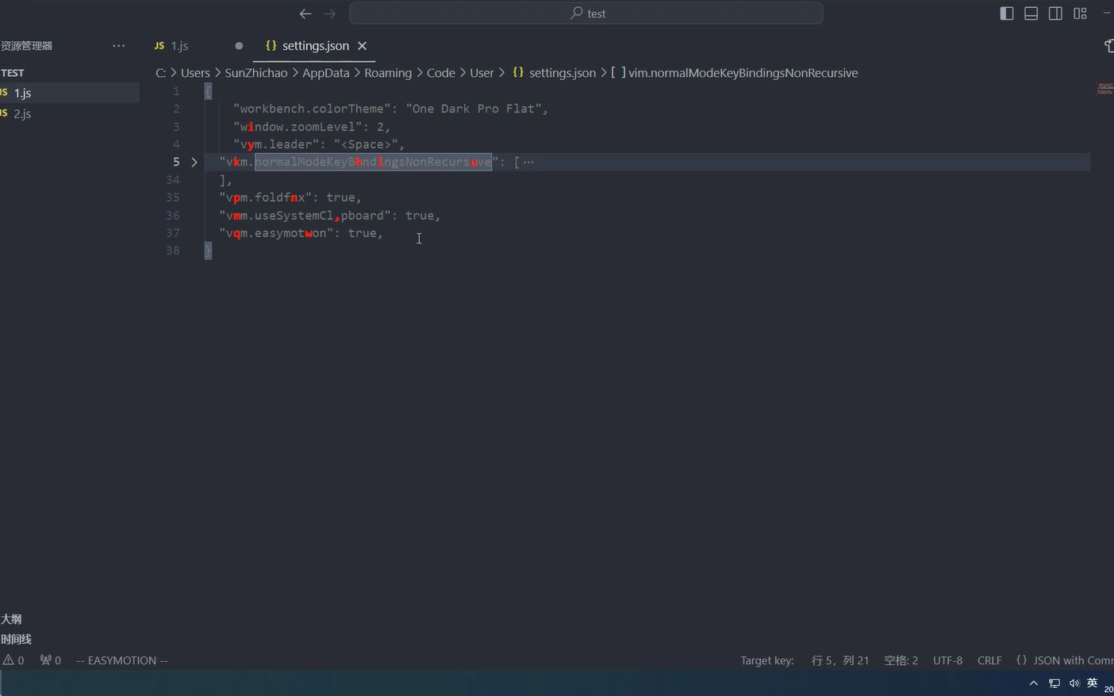1114x696 pixels.
Task: Click line number 34 in the gutter
Action: coord(173,180)
